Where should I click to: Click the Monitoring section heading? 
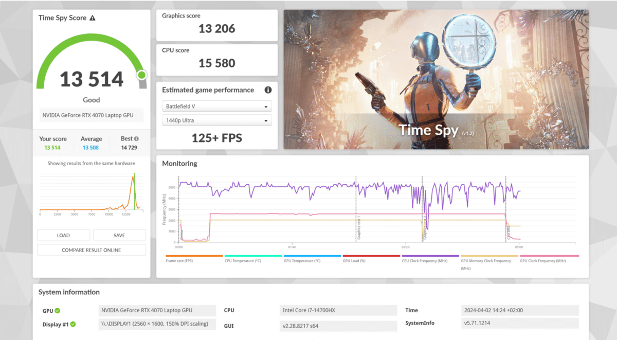tap(179, 164)
